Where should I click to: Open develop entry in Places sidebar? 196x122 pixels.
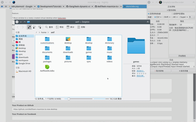tap(24, 51)
